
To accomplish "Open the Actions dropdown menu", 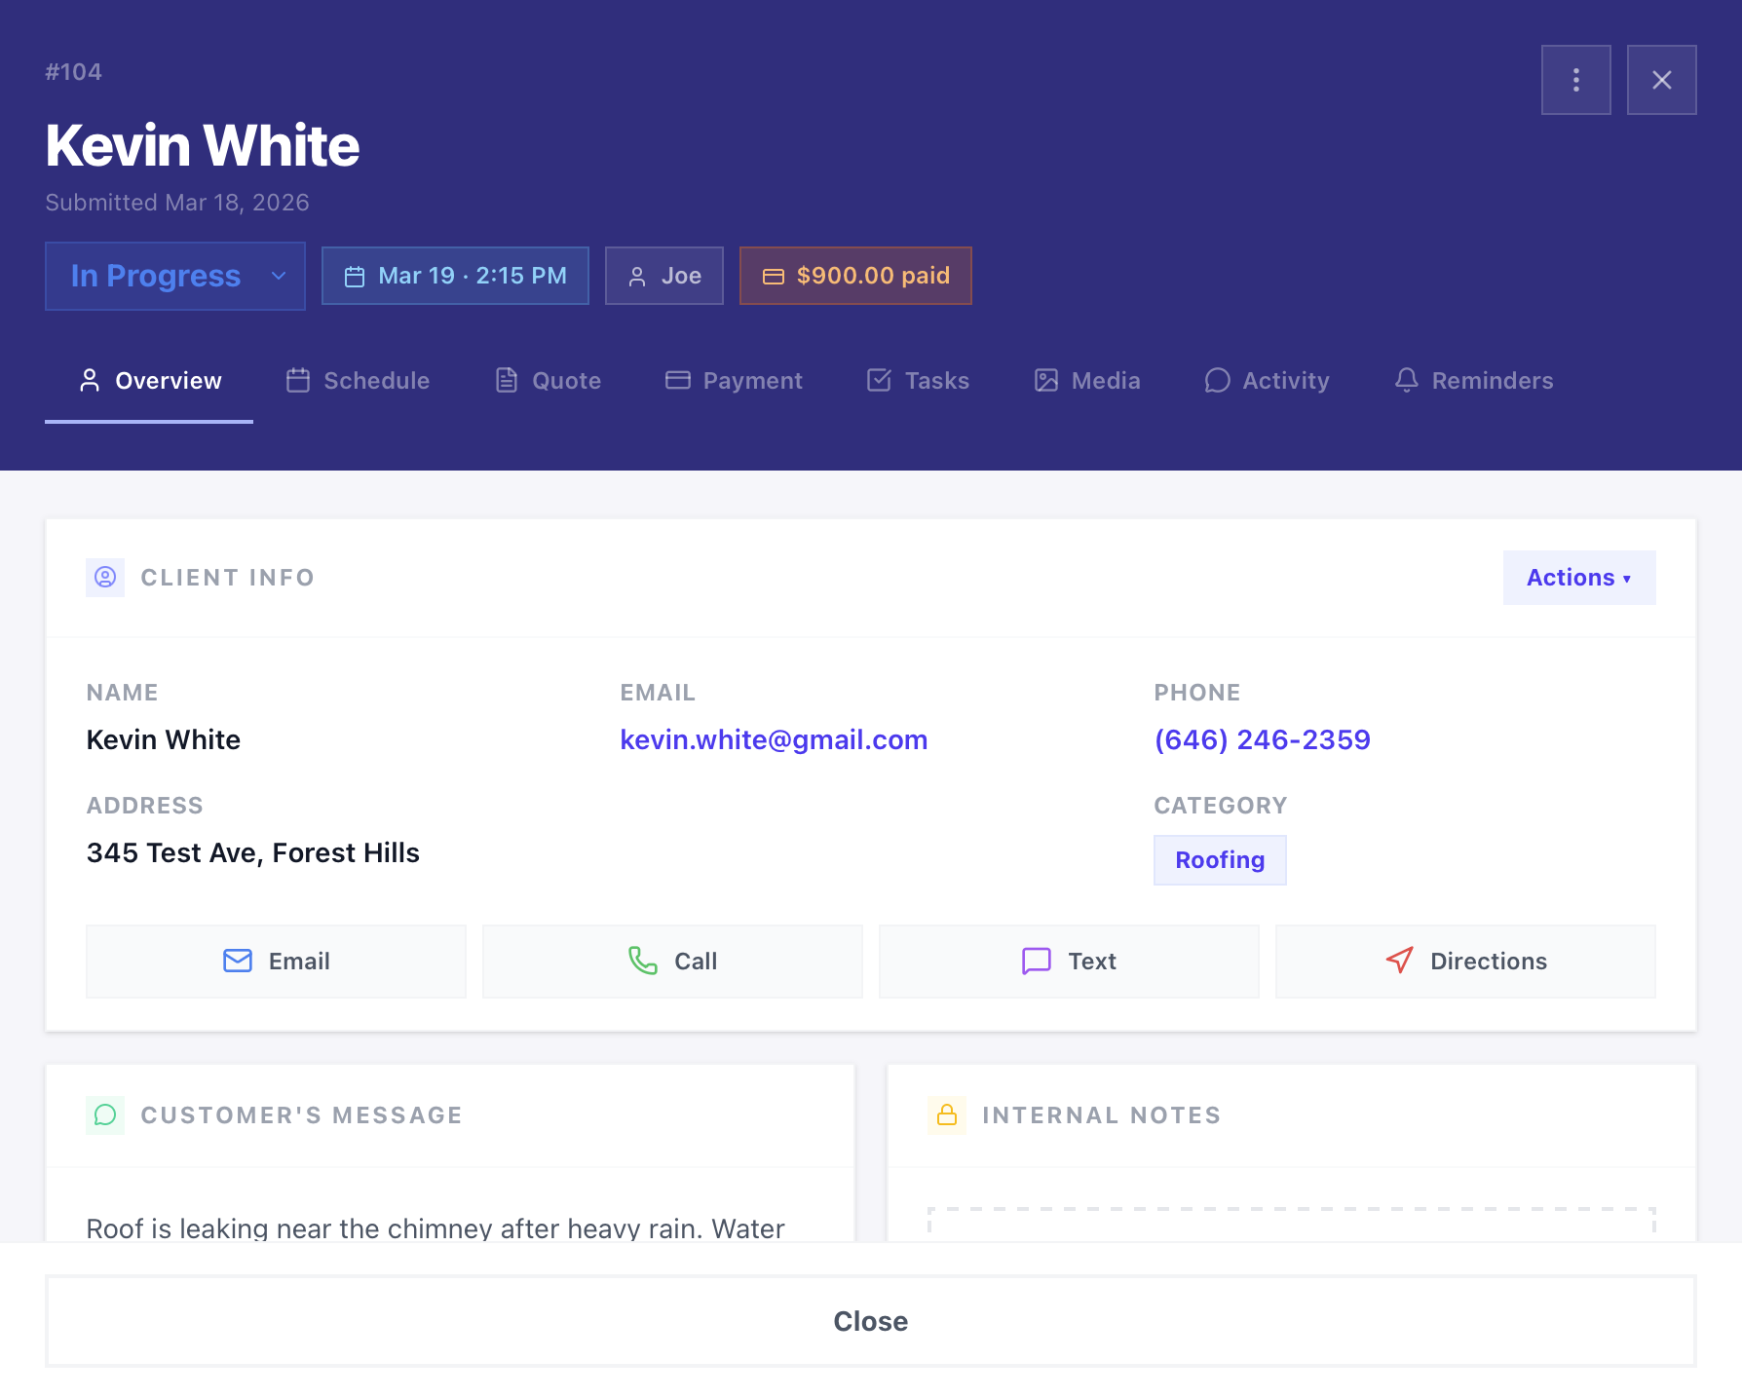I will (1578, 578).
